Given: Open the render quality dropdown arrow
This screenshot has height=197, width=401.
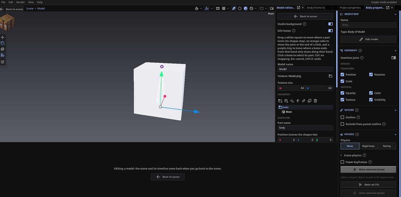Looking at the screenshot, I should coord(256,9).
